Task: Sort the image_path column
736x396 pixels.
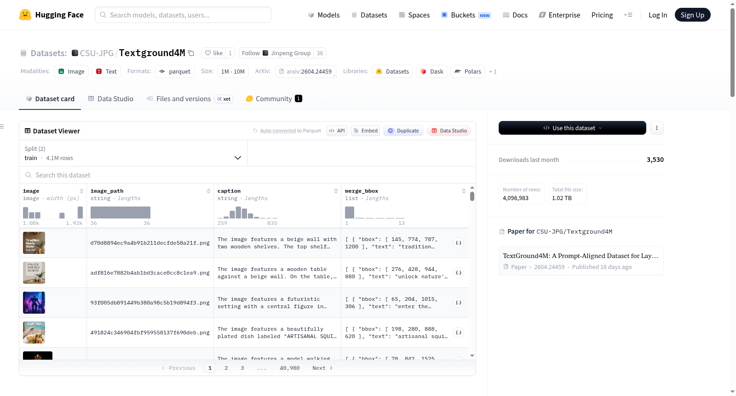Action: [x=208, y=191]
